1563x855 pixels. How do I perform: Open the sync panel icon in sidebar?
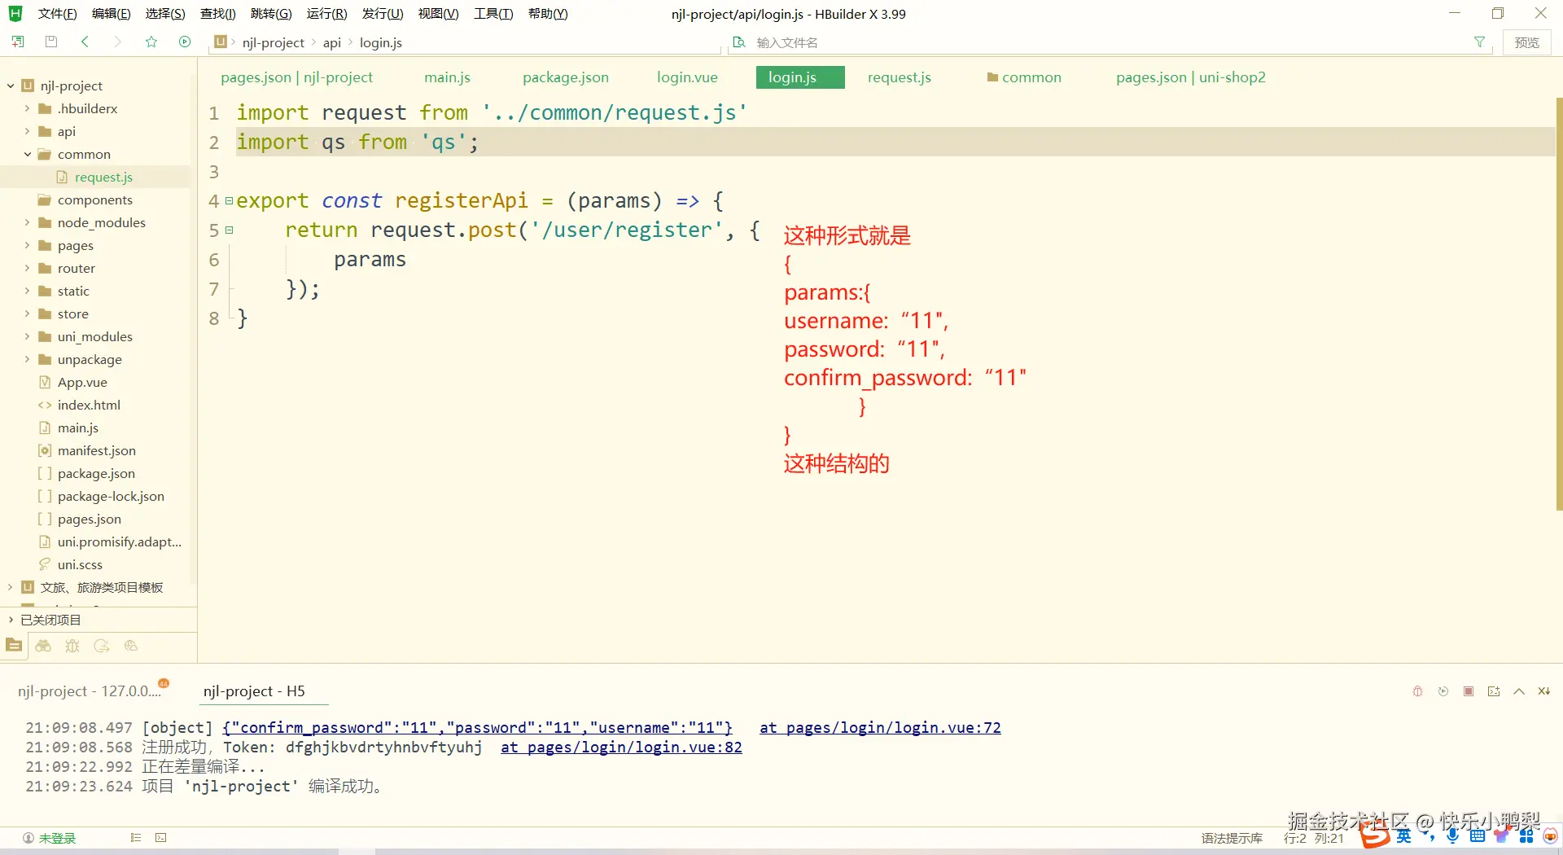(102, 646)
